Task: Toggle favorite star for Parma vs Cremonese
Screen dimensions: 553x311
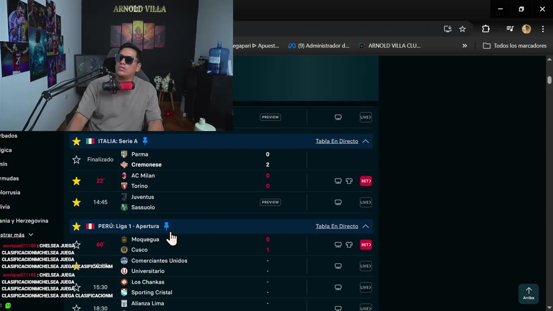Action: pos(76,159)
